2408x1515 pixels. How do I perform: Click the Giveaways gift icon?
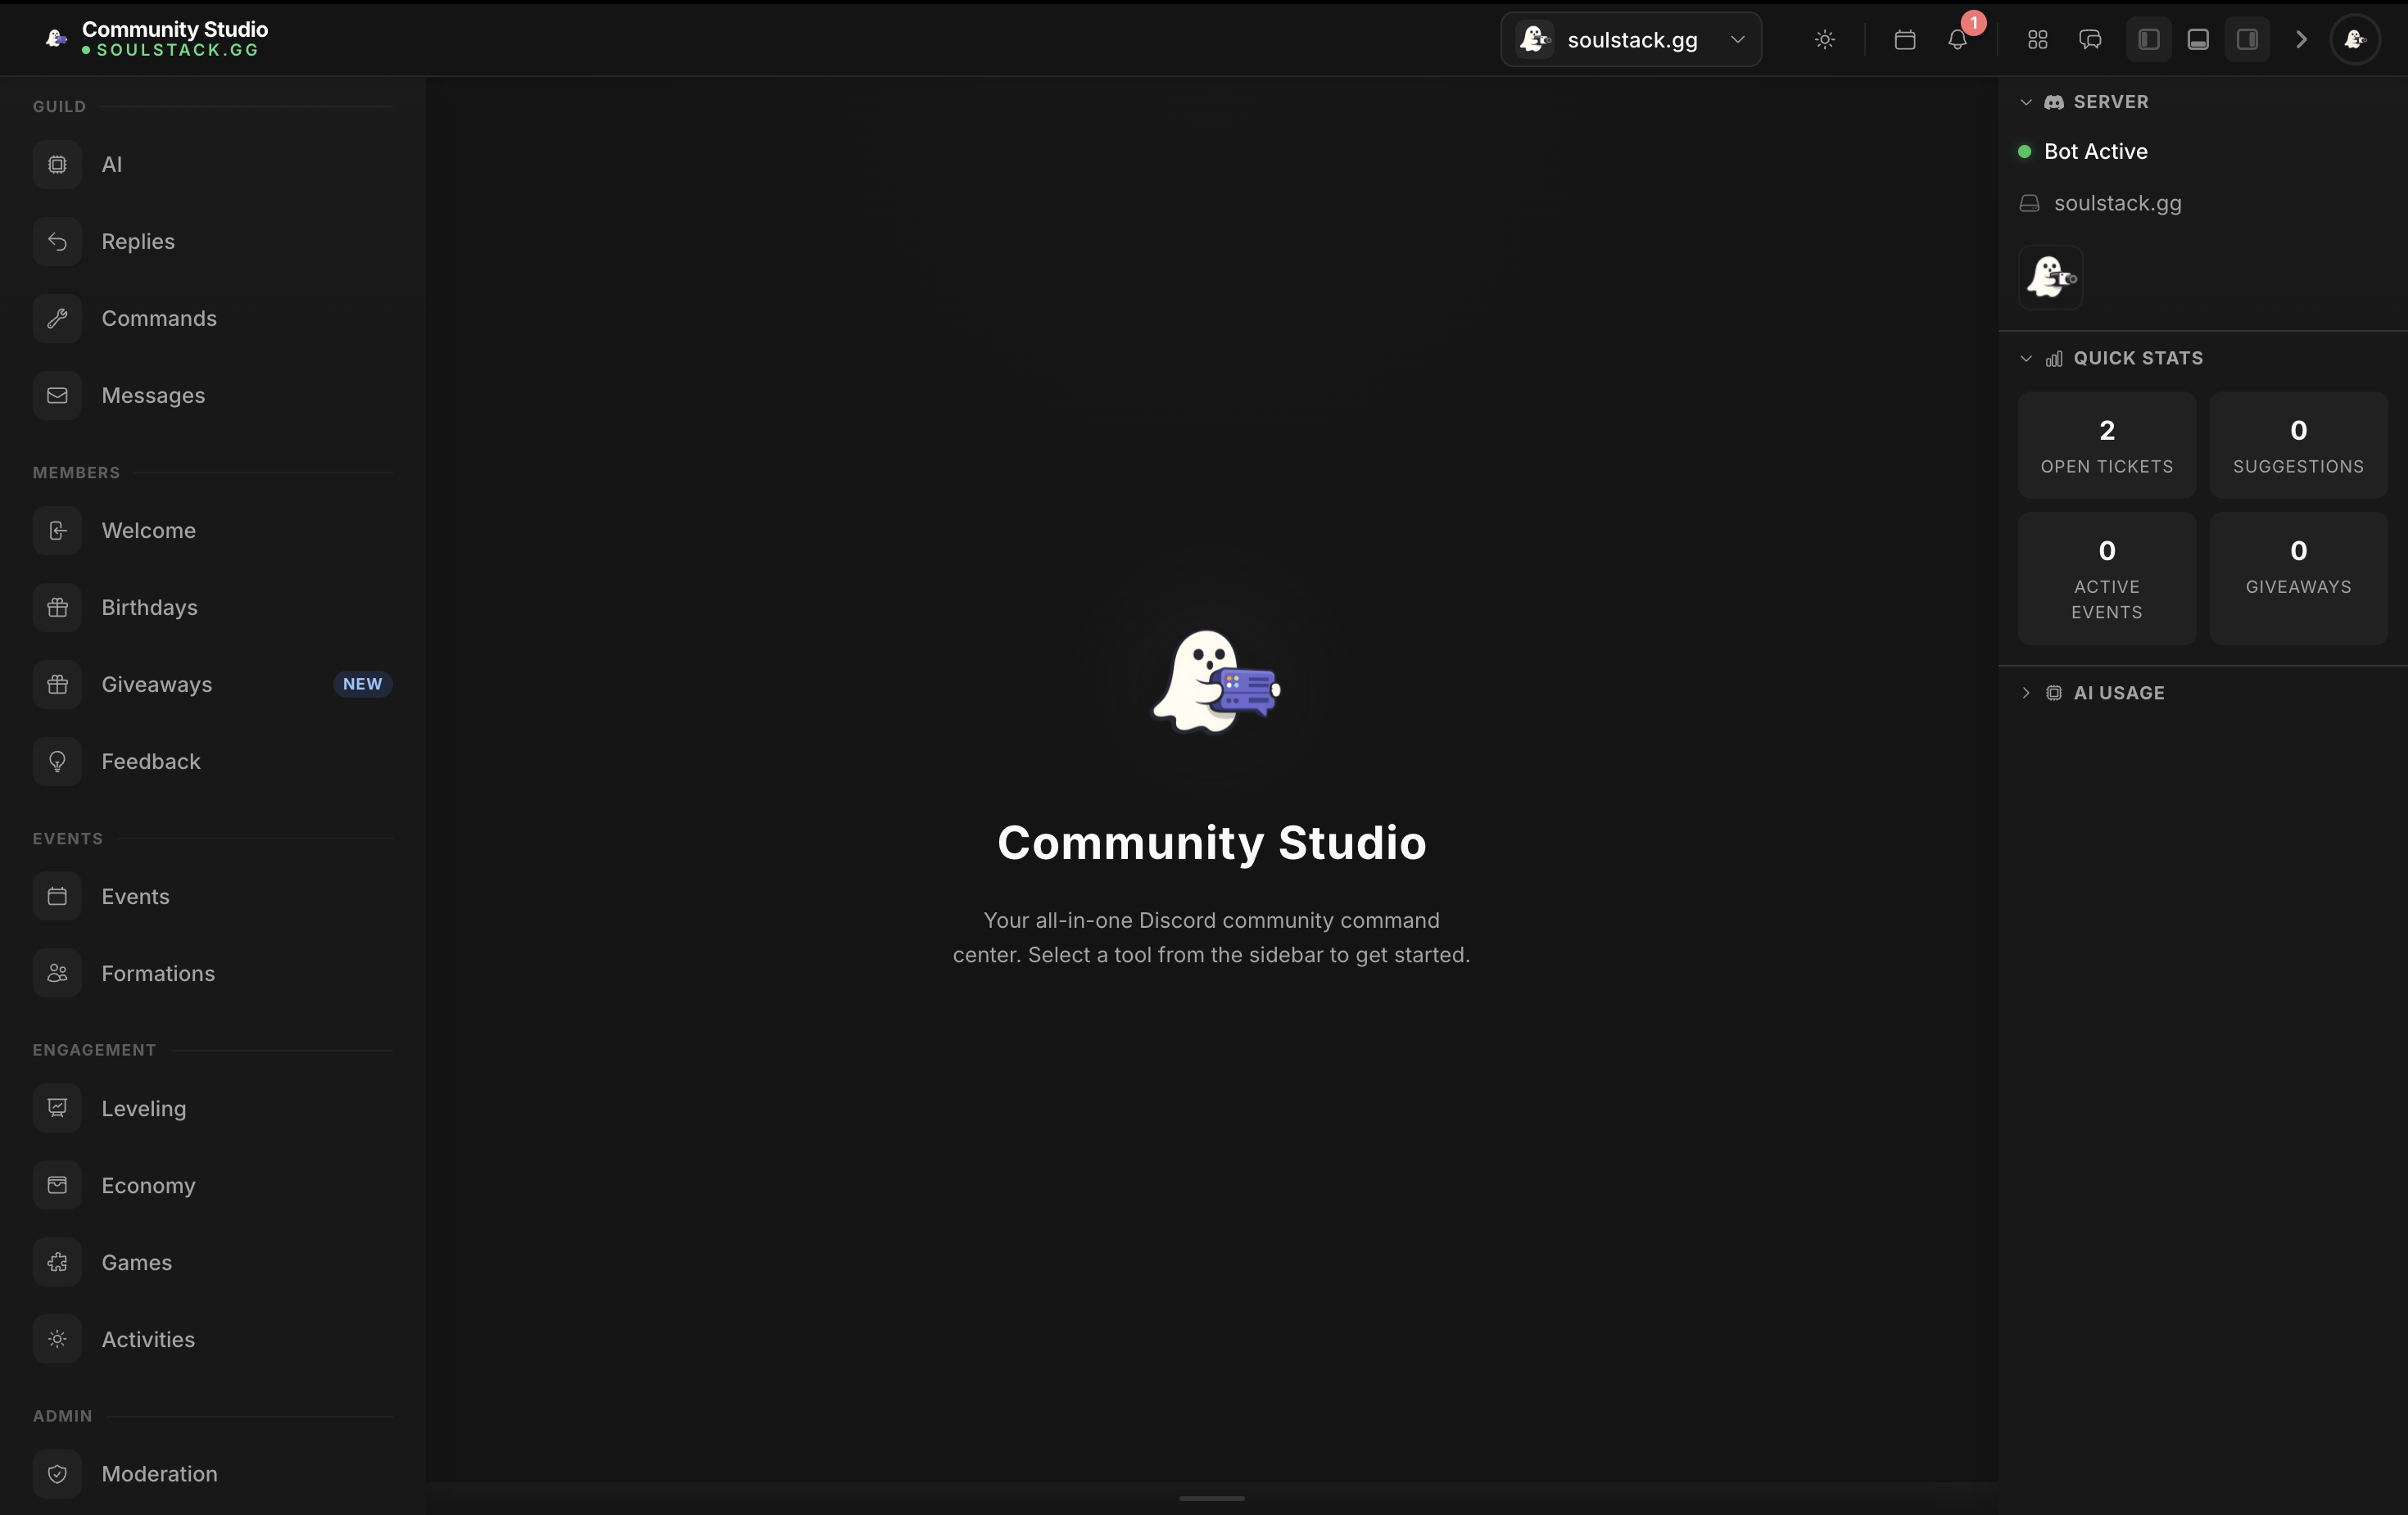tap(57, 684)
